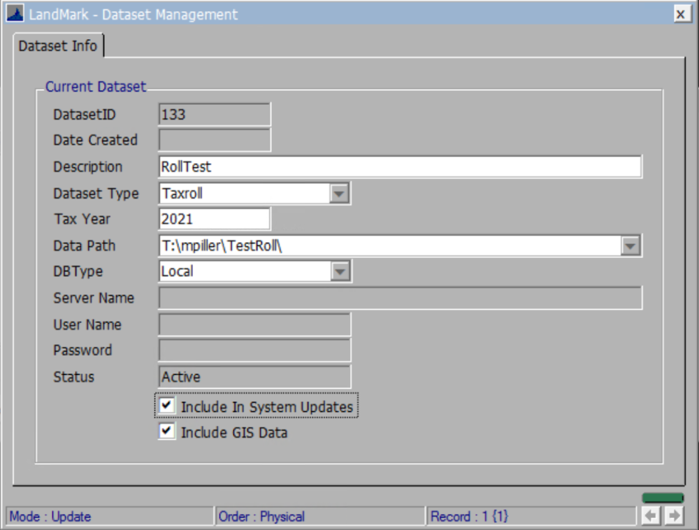Viewport: 699px width, 530px height.
Task: Disable the Include GIS Data checkbox
Action: pos(166,431)
